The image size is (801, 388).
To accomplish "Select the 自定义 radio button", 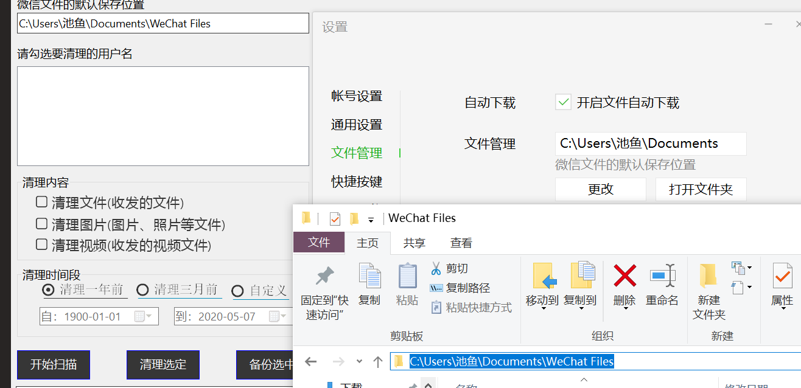I will tap(238, 291).
